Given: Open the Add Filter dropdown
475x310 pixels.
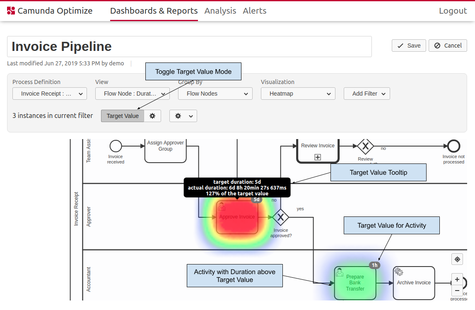Looking at the screenshot, I should (367, 94).
